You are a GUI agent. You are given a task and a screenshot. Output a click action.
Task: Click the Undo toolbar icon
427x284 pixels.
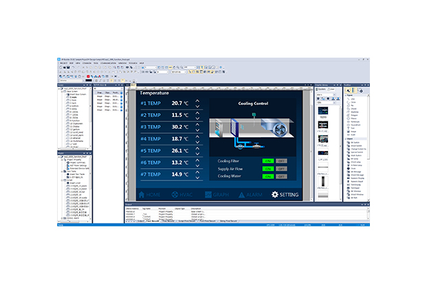coord(74,67)
